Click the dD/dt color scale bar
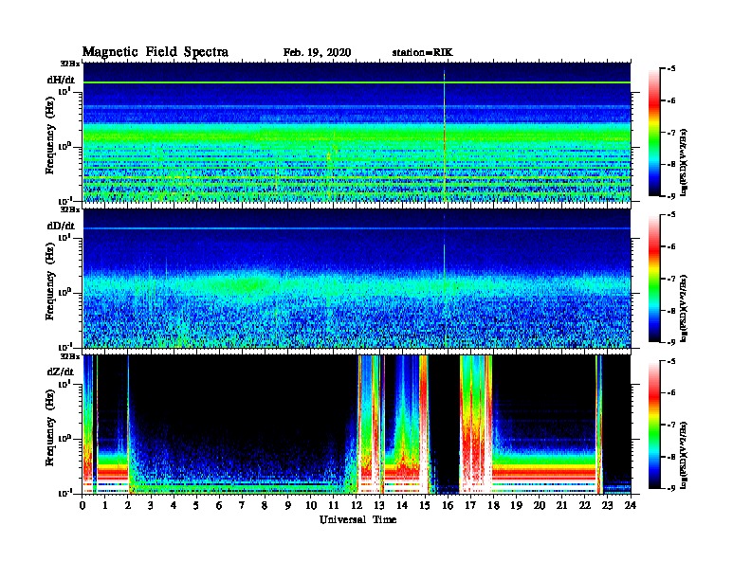751x580 pixels. tap(654, 279)
